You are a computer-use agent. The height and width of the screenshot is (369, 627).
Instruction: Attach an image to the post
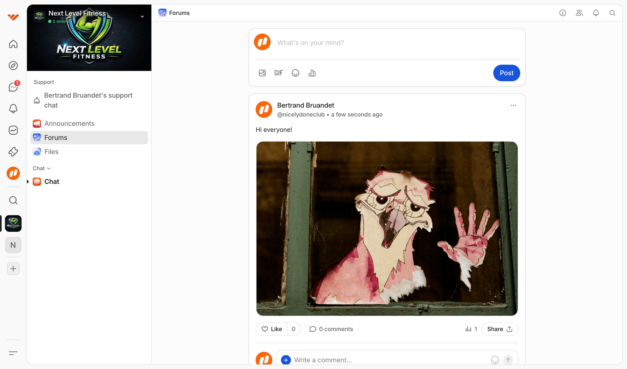pyautogui.click(x=262, y=73)
